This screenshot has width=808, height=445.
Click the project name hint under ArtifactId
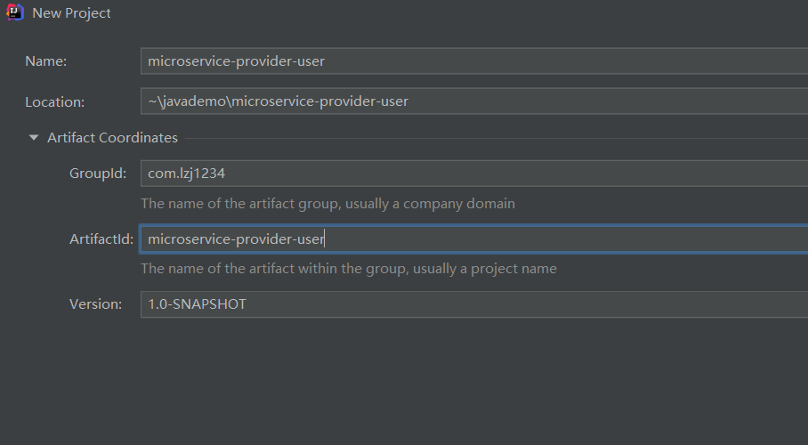(x=349, y=269)
